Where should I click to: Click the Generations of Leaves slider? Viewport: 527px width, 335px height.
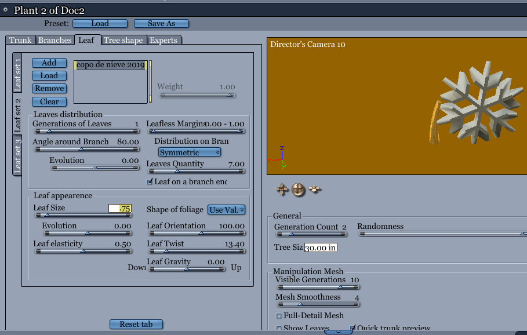point(87,131)
